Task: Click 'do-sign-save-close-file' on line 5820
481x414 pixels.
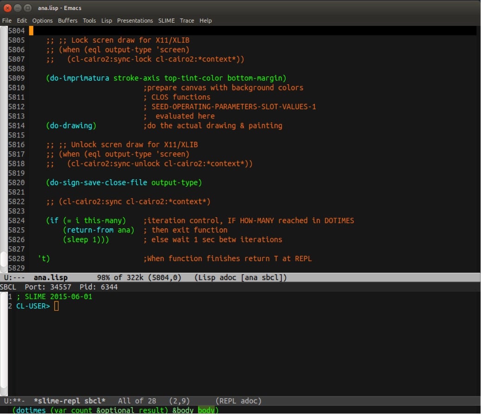Action: (98, 183)
